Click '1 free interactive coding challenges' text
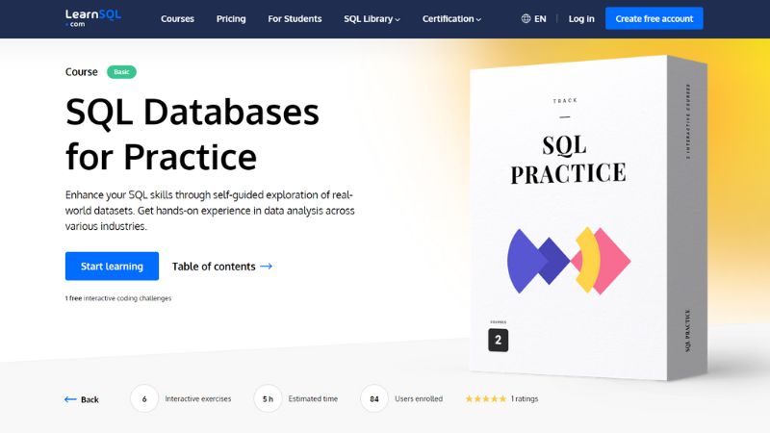 click(118, 298)
